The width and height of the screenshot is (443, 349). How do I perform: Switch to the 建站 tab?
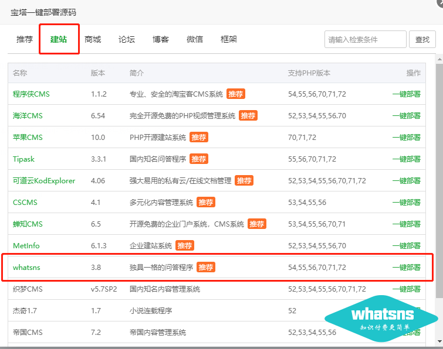point(59,39)
